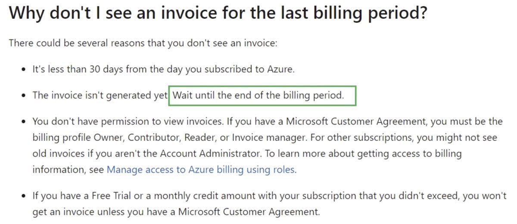Open the Manage access to Azure billing link

[201, 169]
